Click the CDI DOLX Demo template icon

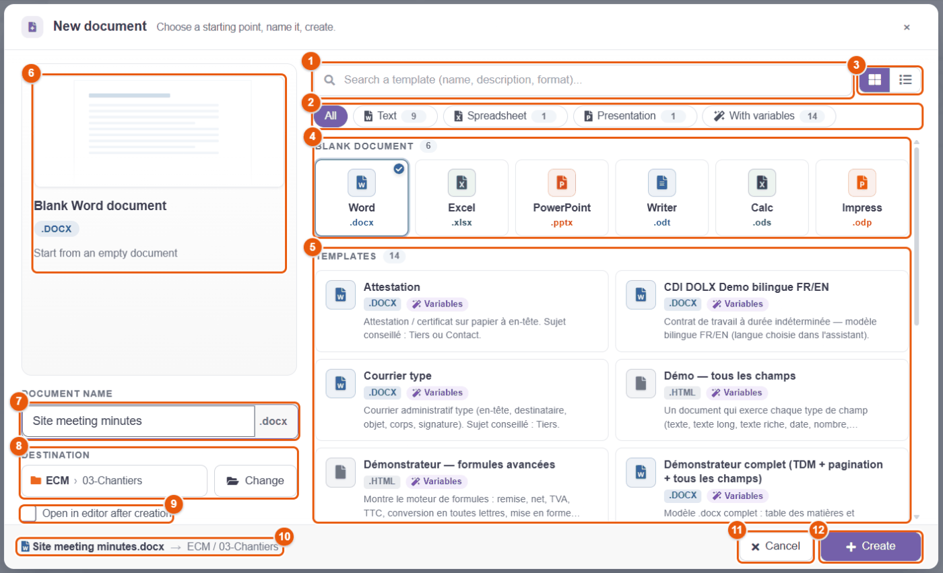pos(641,295)
